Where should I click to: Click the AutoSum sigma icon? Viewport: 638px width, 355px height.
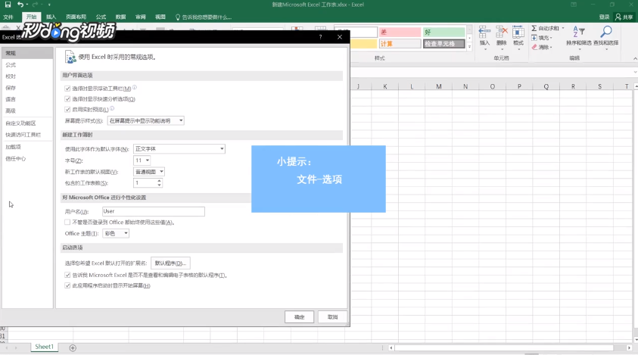click(534, 28)
